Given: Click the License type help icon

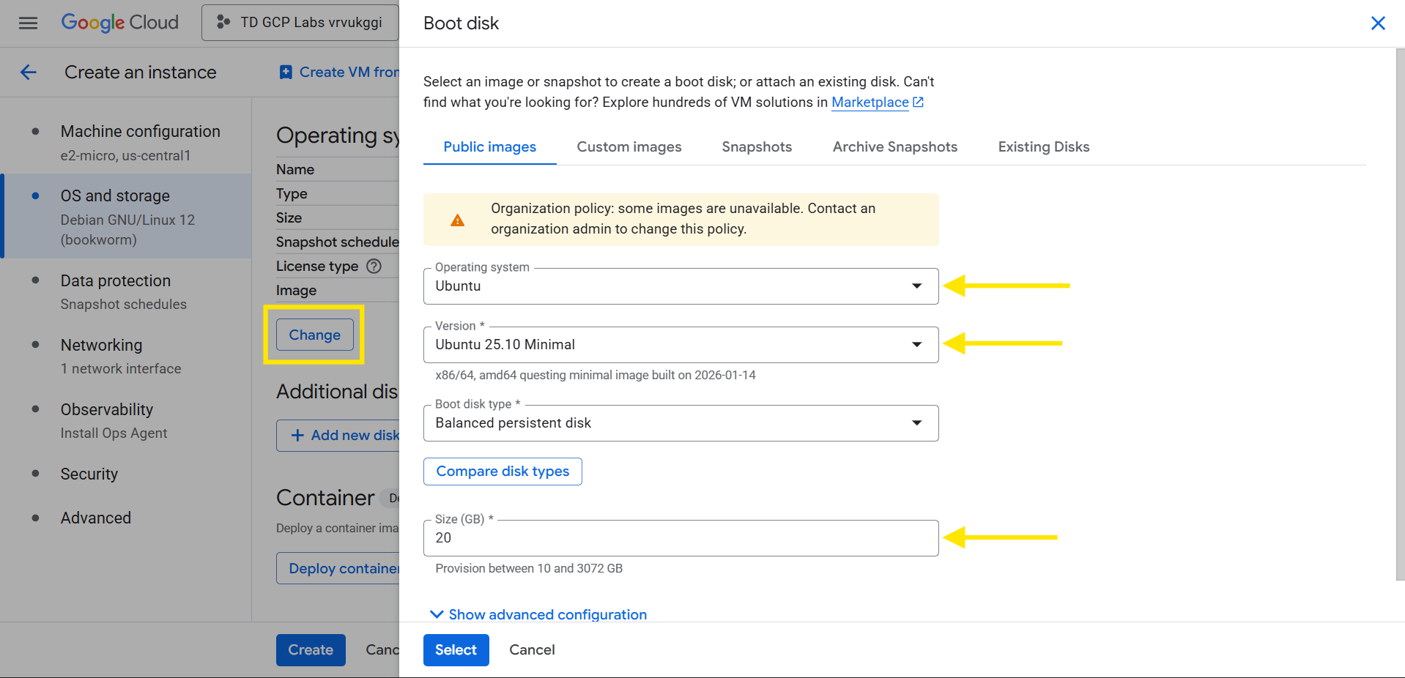Looking at the screenshot, I should point(374,266).
